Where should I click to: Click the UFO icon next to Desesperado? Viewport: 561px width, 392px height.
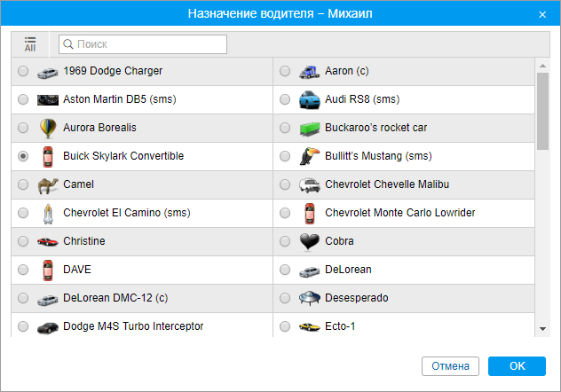(x=309, y=298)
